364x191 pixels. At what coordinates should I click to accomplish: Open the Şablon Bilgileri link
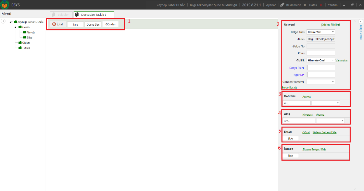coord(330,25)
